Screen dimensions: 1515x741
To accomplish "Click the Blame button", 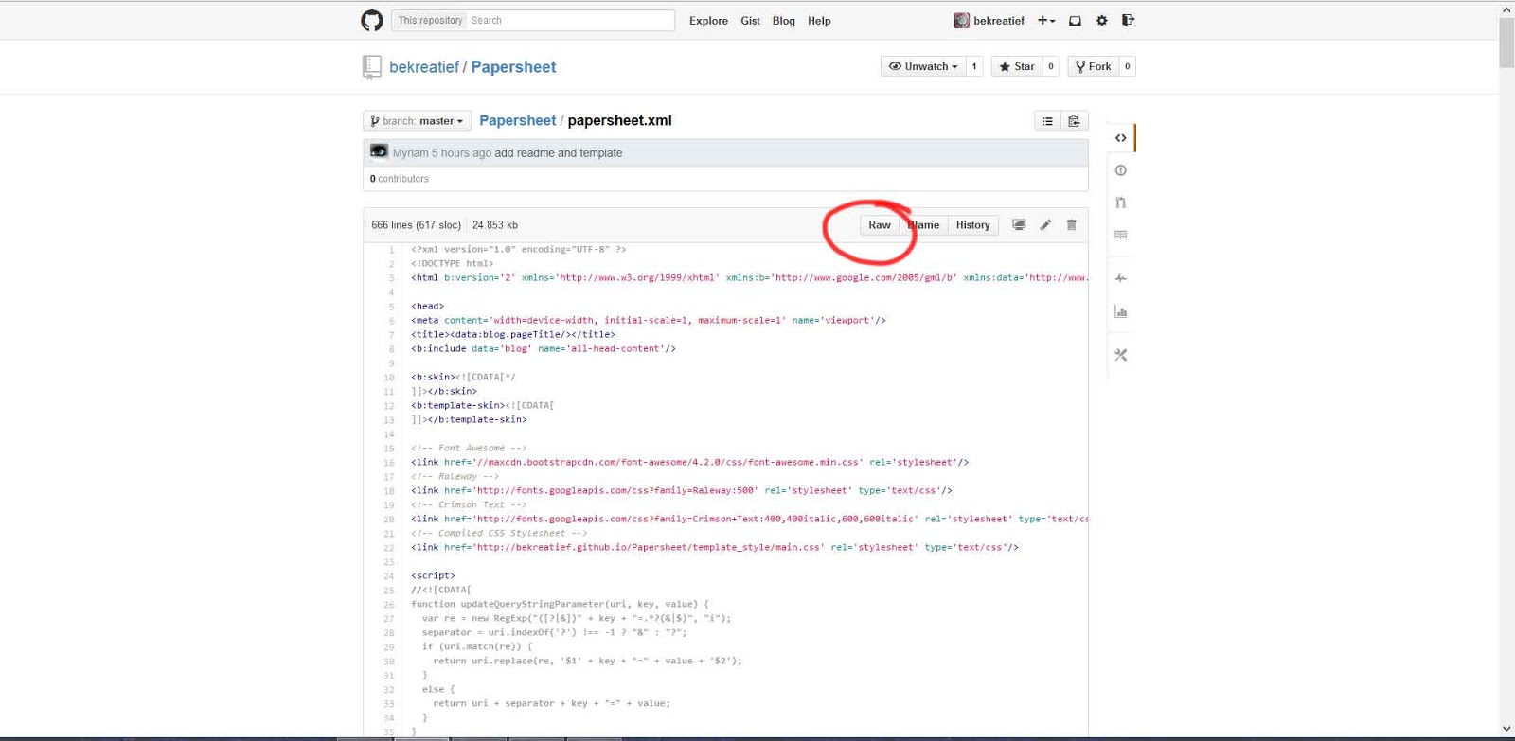I will (x=923, y=225).
